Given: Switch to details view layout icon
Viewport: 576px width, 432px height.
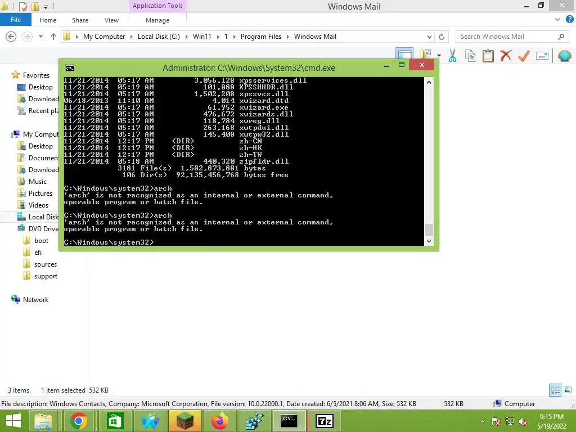Looking at the screenshot, I should 555,390.
